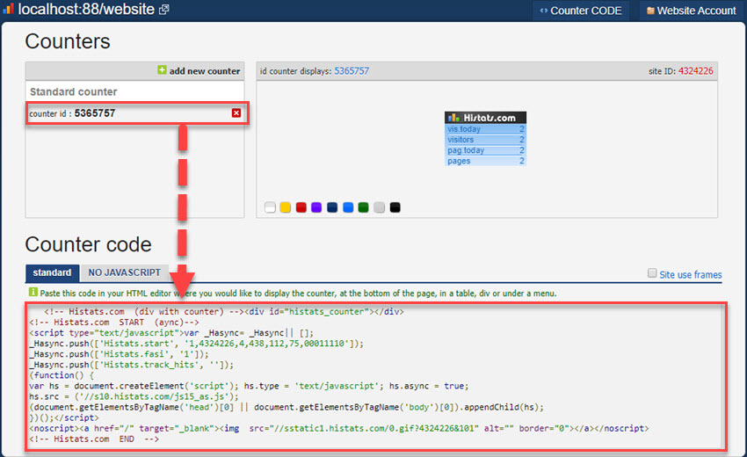
Task: Choose the black color swatch
Action: coord(395,207)
